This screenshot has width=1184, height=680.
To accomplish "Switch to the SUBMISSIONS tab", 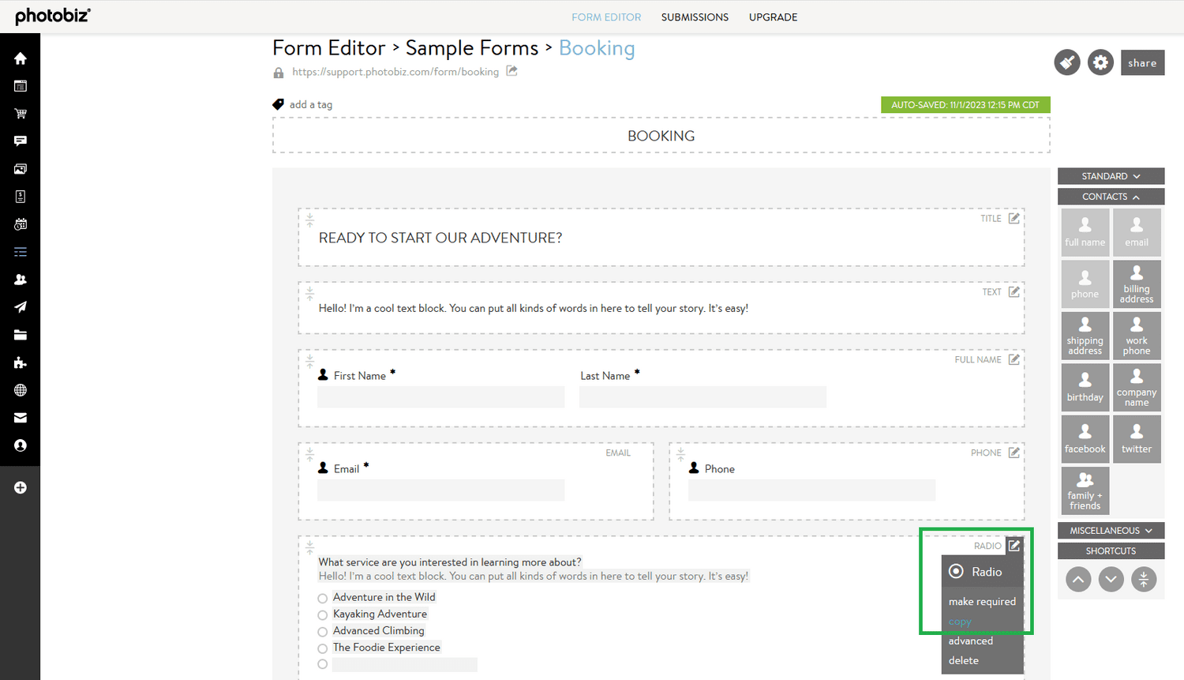I will (x=695, y=17).
